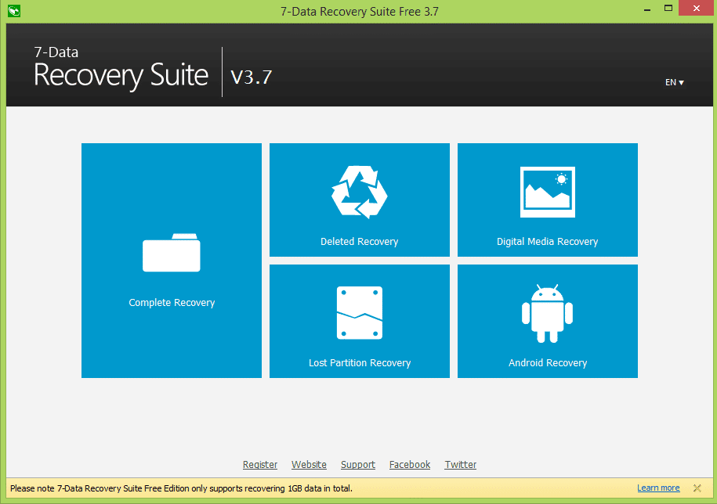This screenshot has width=717, height=504.
Task: Launch Android Recovery robot icon
Action: coord(548,313)
